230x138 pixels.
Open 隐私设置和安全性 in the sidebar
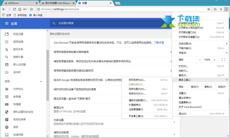pyautogui.click(x=23, y=112)
